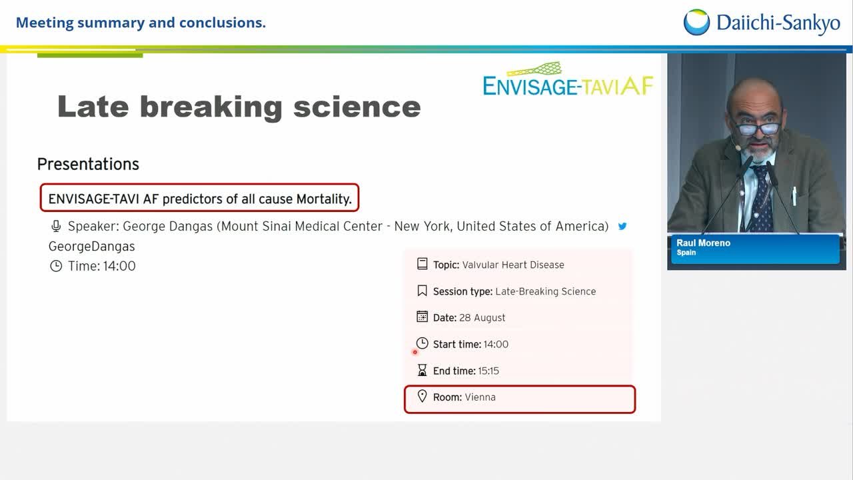This screenshot has width=853, height=480.
Task: Click the Twitter bird icon
Action: point(622,226)
